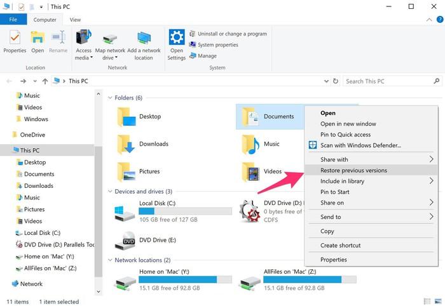Collapse the Folders (6) group
This screenshot has width=445, height=306.
[x=110, y=98]
